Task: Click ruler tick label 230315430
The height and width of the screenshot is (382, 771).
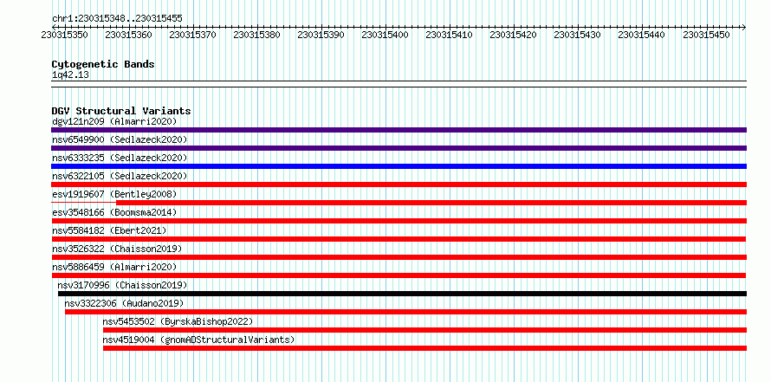Action: (x=577, y=35)
